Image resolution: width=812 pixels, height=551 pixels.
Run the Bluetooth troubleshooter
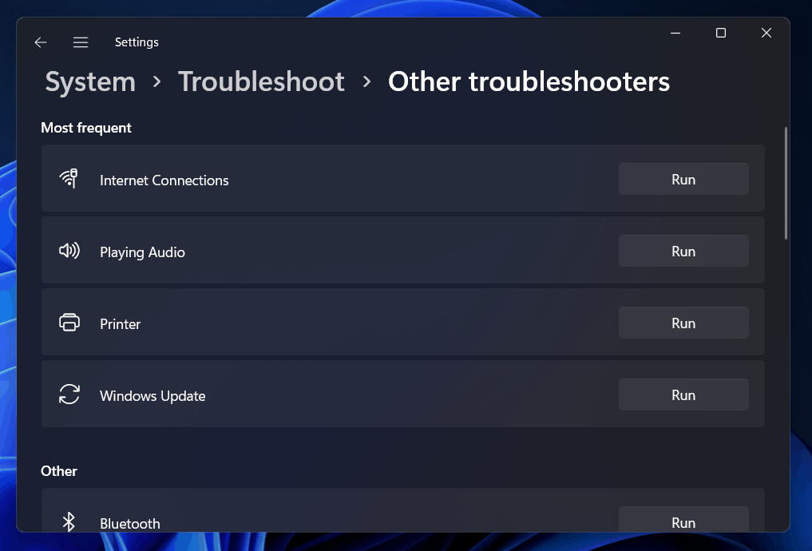(x=683, y=521)
